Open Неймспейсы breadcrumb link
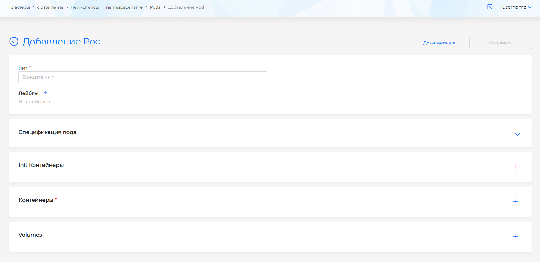 [85, 7]
